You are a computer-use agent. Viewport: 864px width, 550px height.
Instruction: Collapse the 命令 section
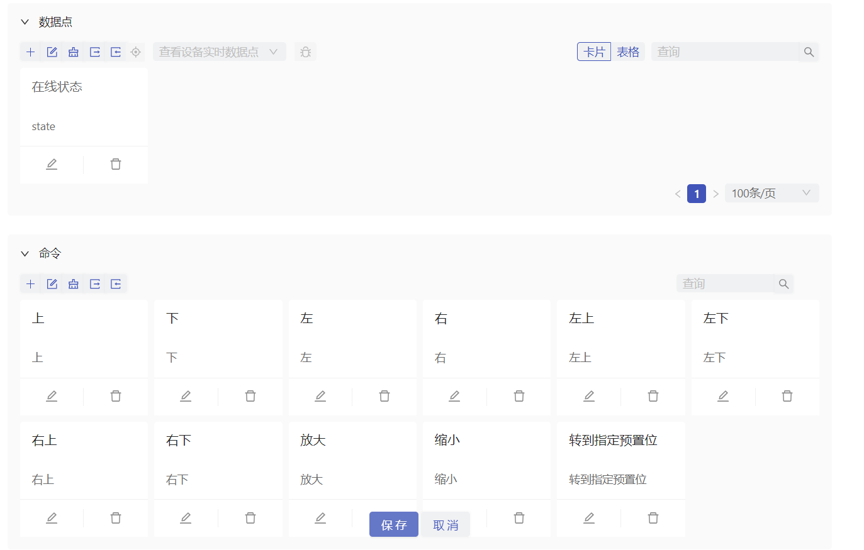coord(25,254)
